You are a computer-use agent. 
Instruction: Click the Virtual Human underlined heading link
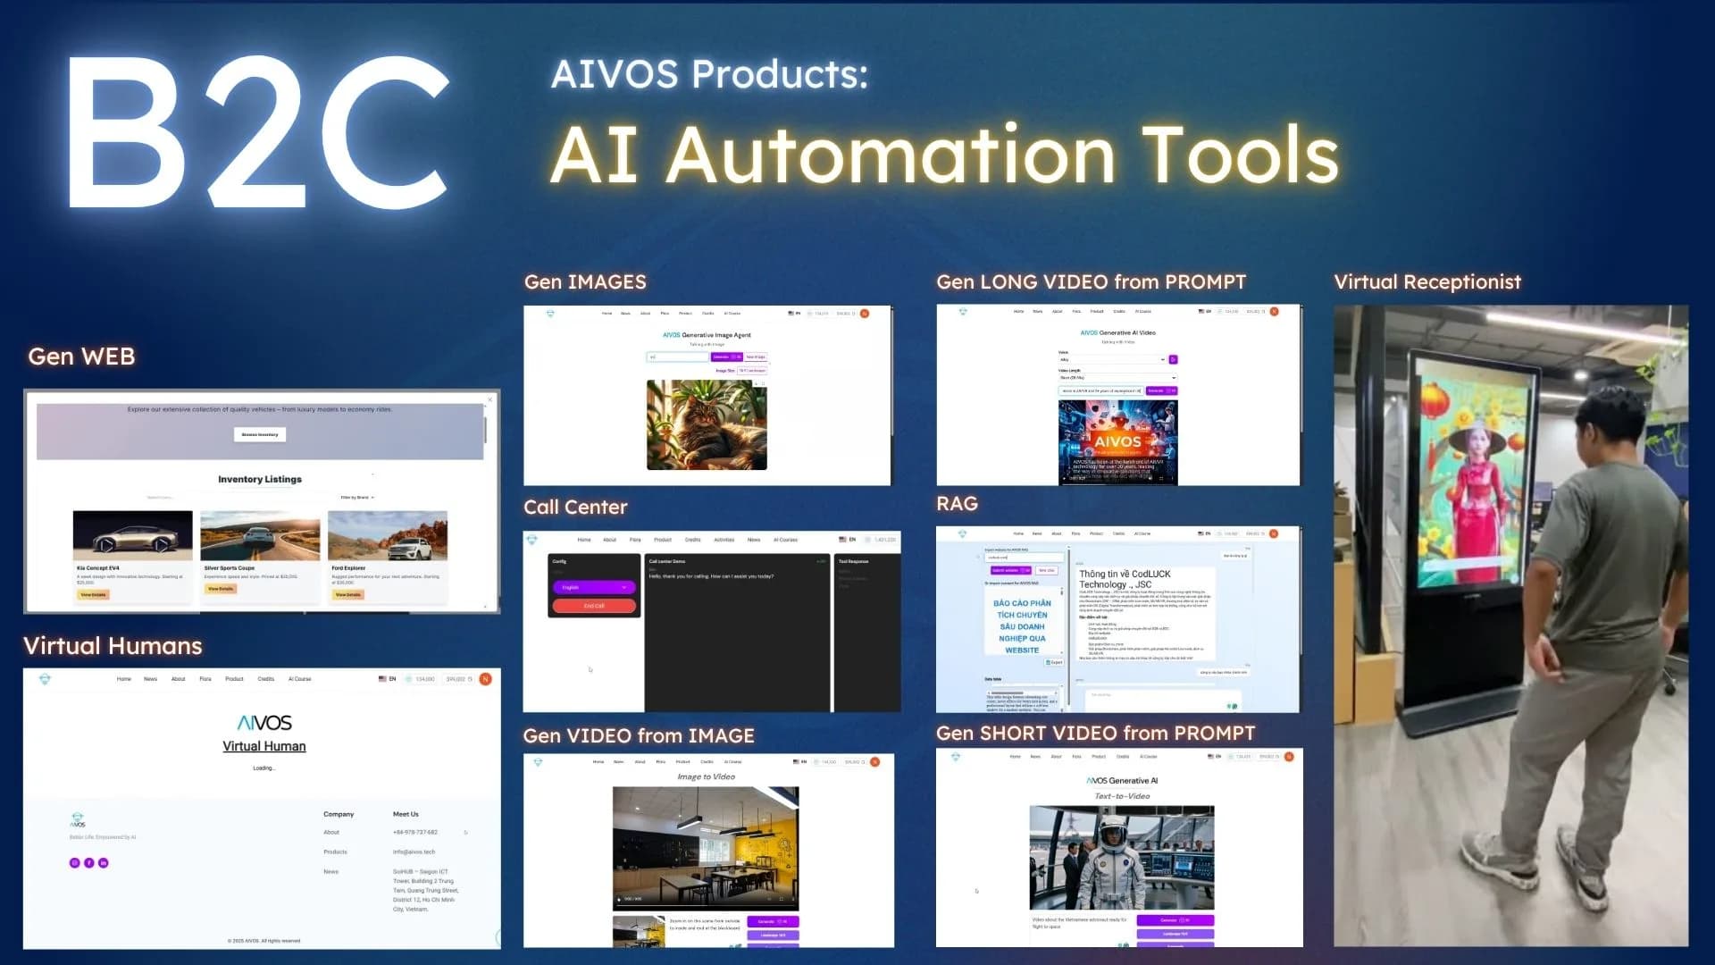click(264, 746)
